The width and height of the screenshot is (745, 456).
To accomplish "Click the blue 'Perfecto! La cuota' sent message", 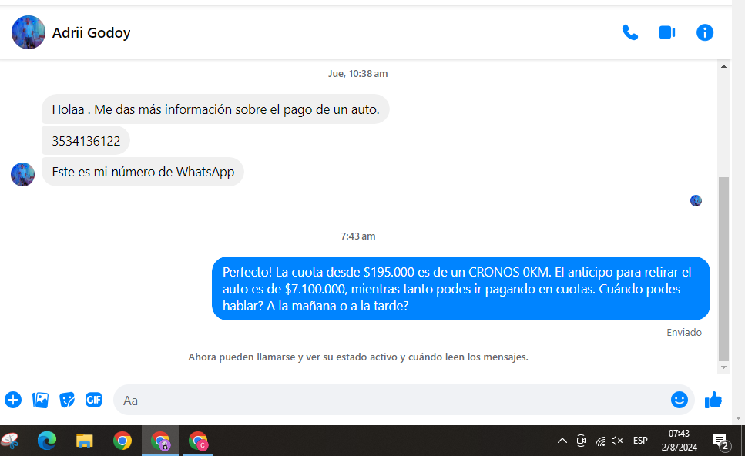I will 461,289.
